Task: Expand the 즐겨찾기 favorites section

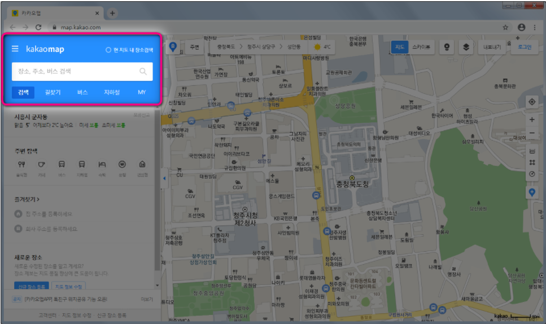Action: click(27, 199)
